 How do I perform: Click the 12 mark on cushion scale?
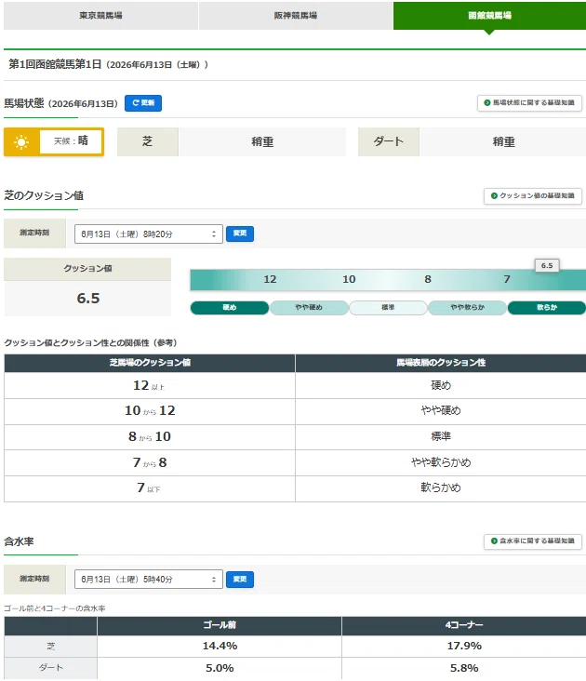click(x=270, y=279)
